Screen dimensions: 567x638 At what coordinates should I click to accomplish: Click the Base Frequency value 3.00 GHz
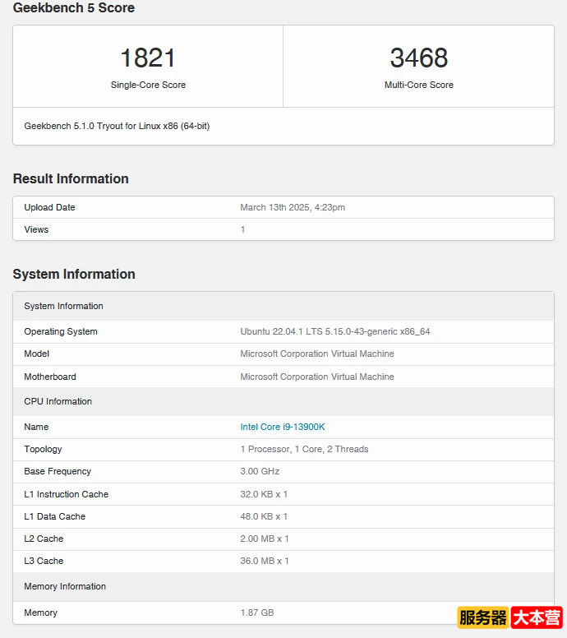tap(260, 471)
